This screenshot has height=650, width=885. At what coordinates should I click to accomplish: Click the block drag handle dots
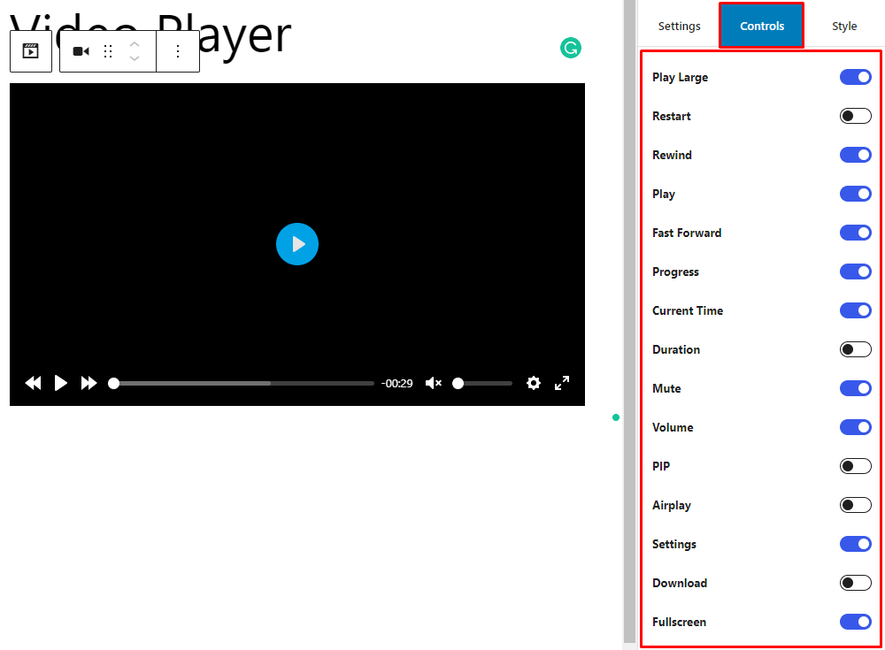108,50
